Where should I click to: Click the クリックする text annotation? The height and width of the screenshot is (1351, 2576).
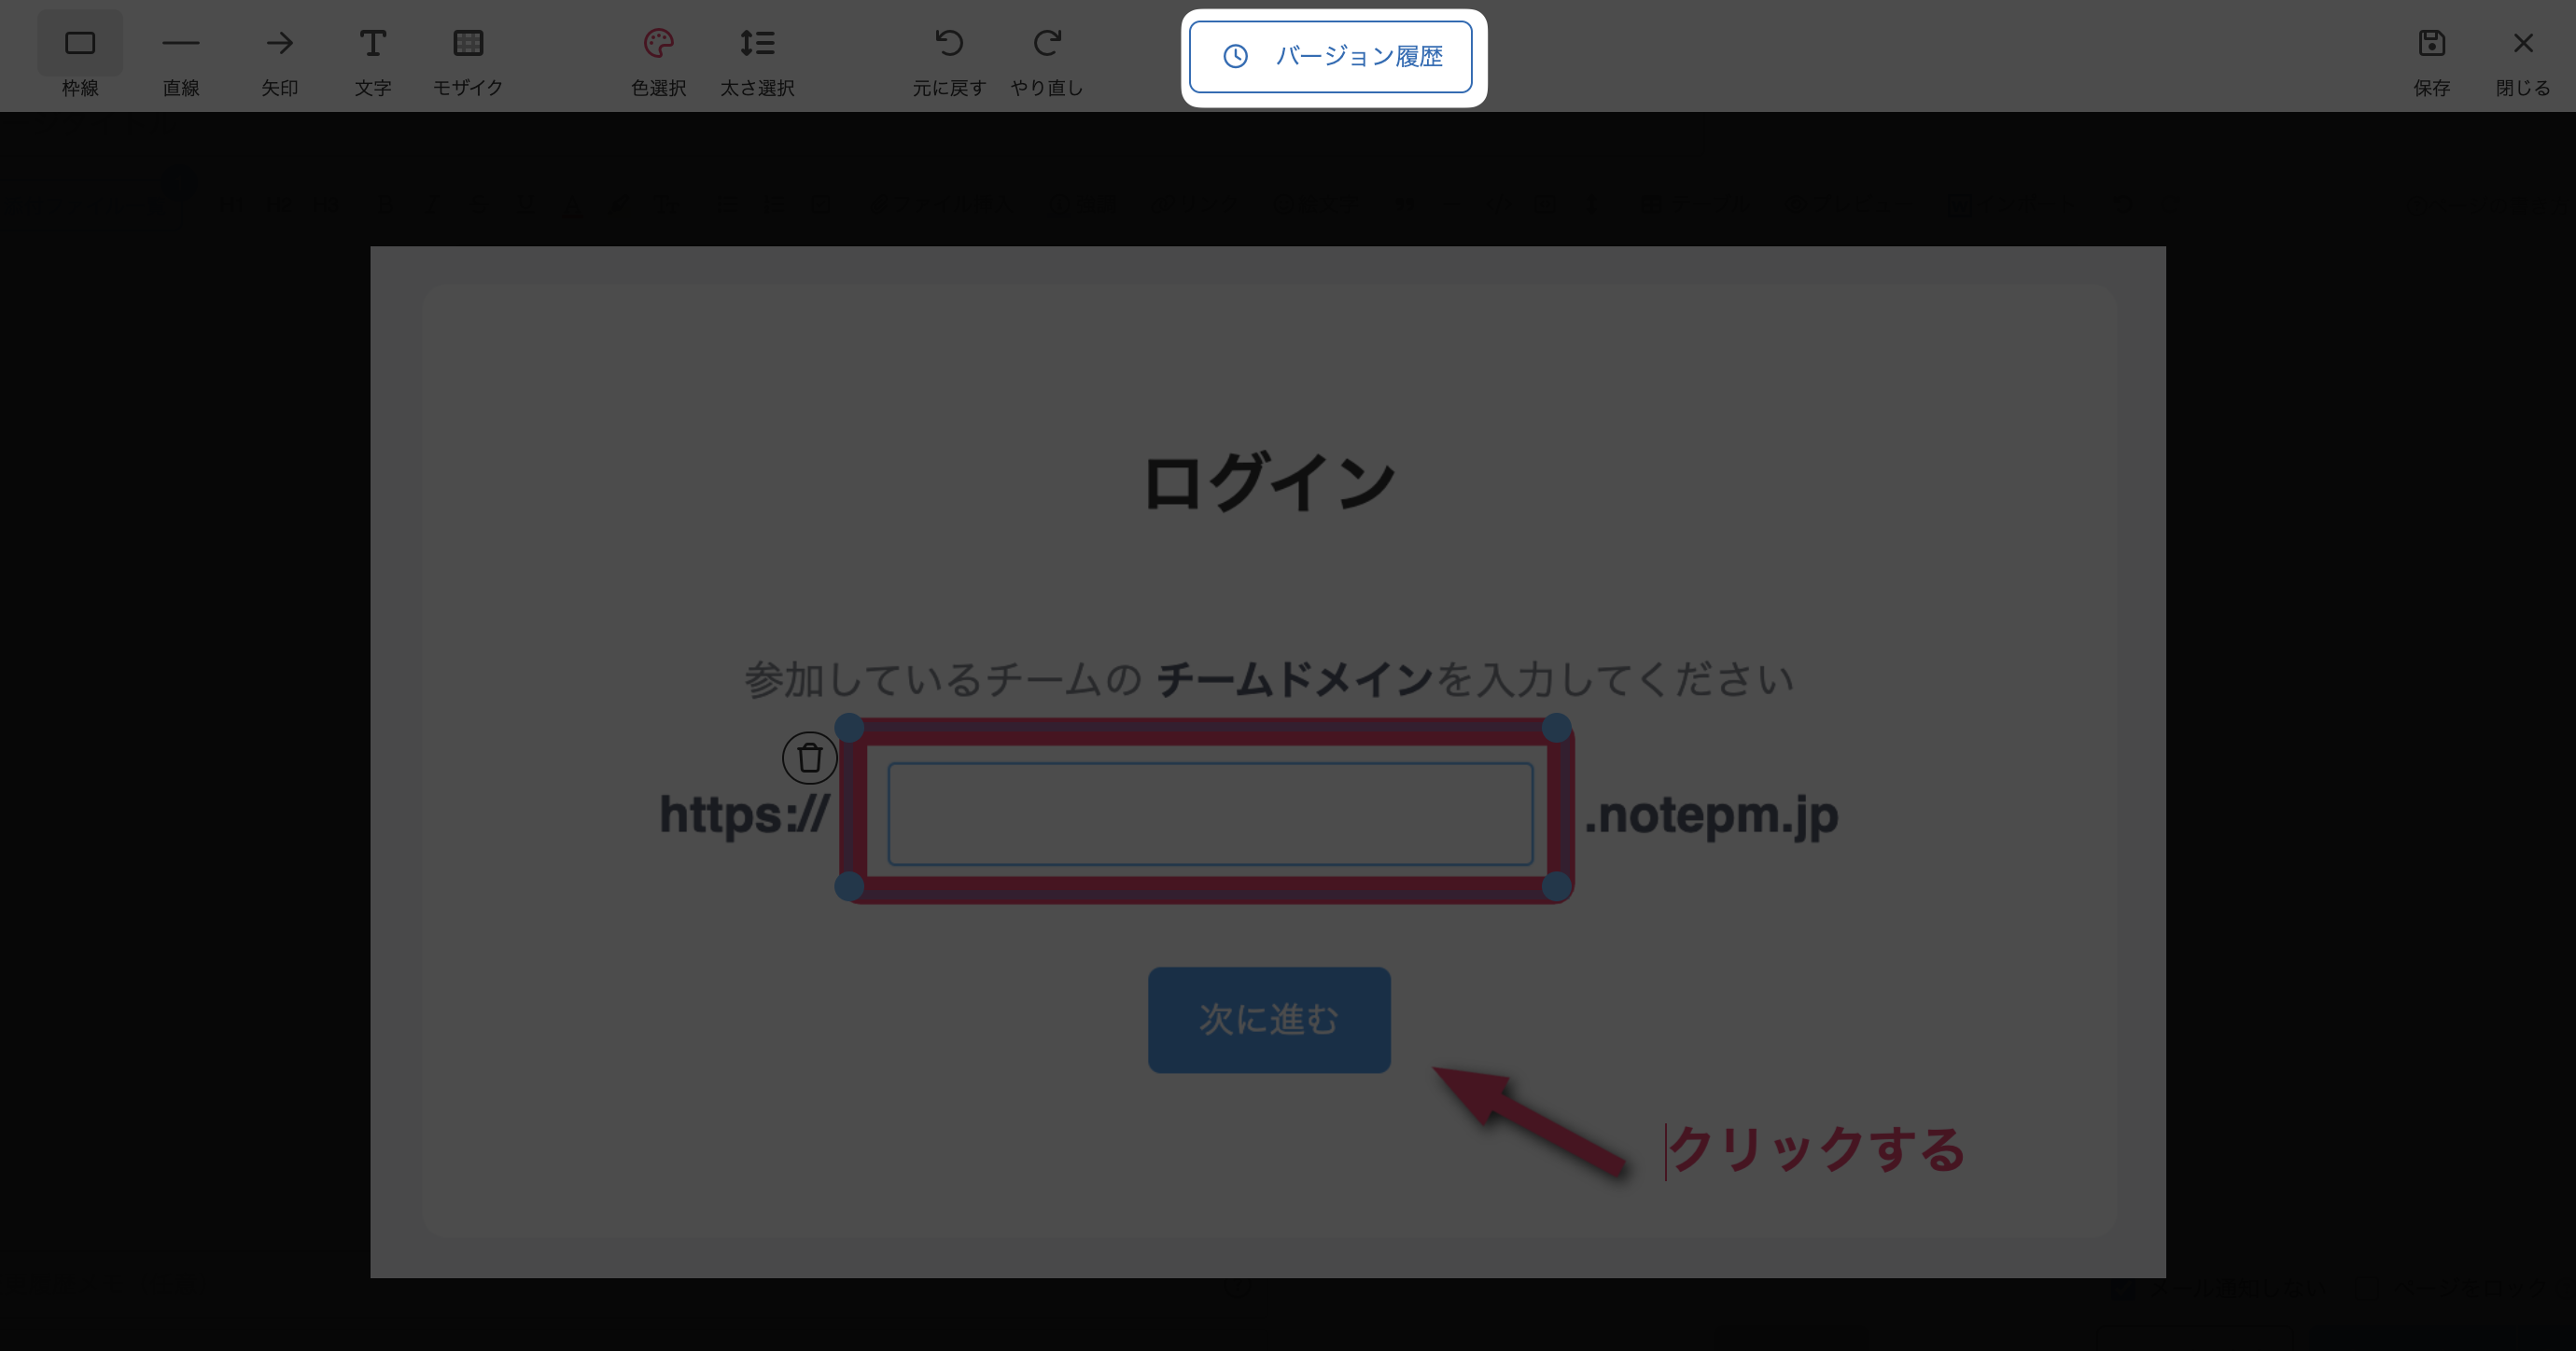click(x=1816, y=1149)
